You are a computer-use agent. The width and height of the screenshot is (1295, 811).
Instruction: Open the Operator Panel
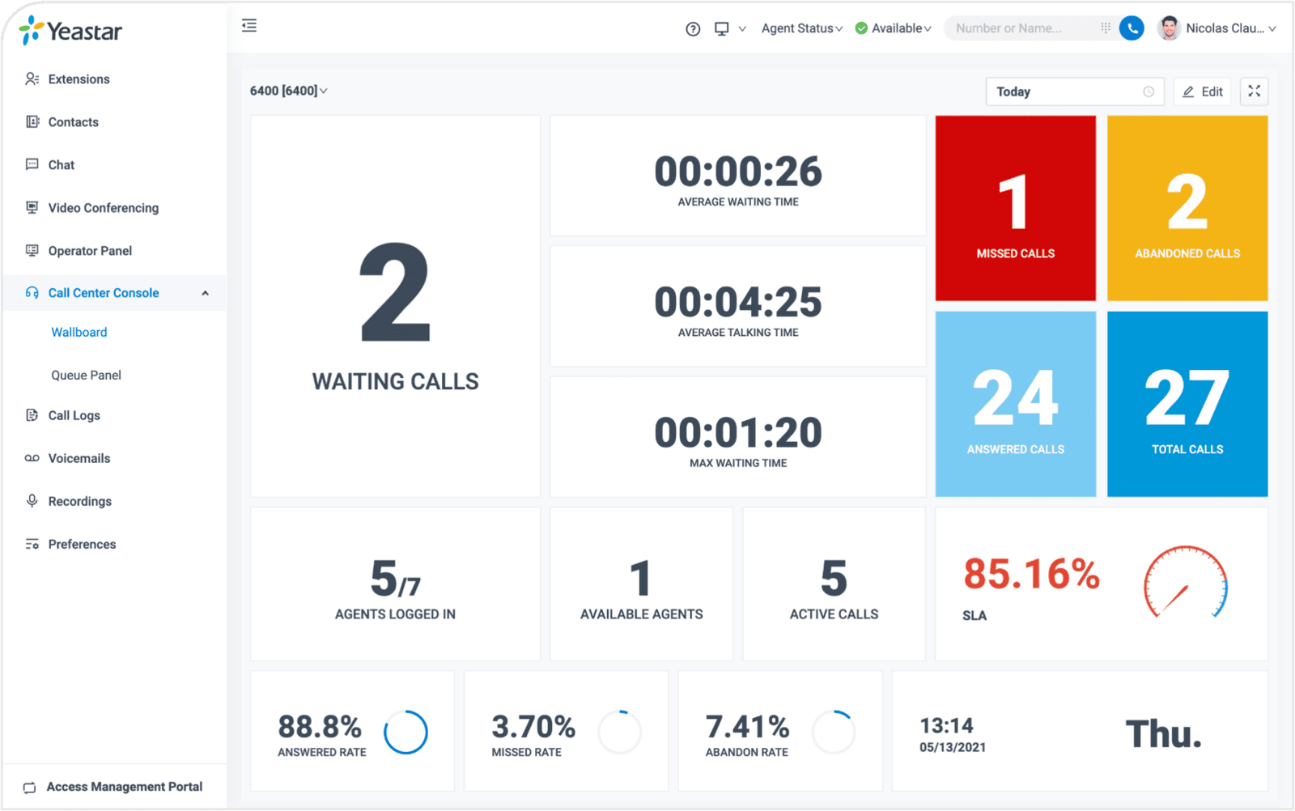(89, 250)
